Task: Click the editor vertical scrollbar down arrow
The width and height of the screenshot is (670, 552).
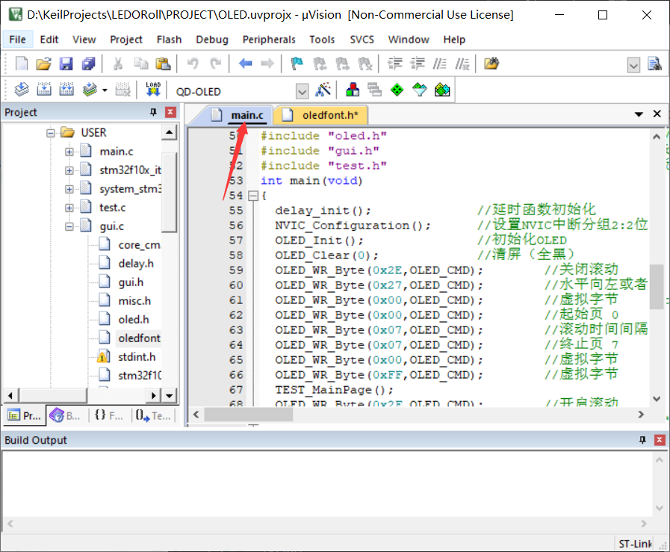Action: tap(657, 399)
